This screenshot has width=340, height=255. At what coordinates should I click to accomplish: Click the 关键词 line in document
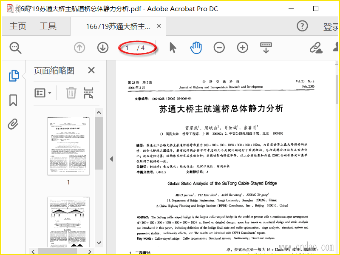point(183,167)
